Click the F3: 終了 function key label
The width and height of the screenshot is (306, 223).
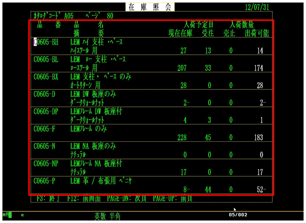[x=48, y=198]
